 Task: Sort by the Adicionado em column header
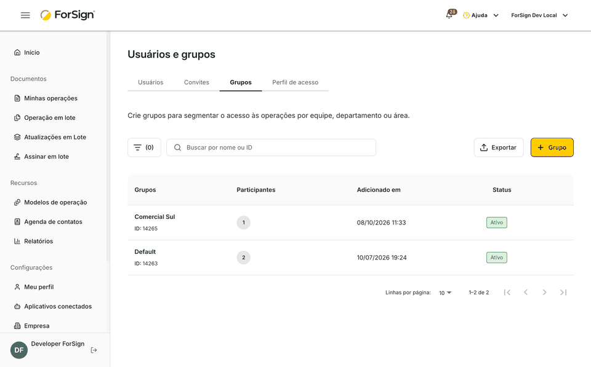[x=379, y=190]
